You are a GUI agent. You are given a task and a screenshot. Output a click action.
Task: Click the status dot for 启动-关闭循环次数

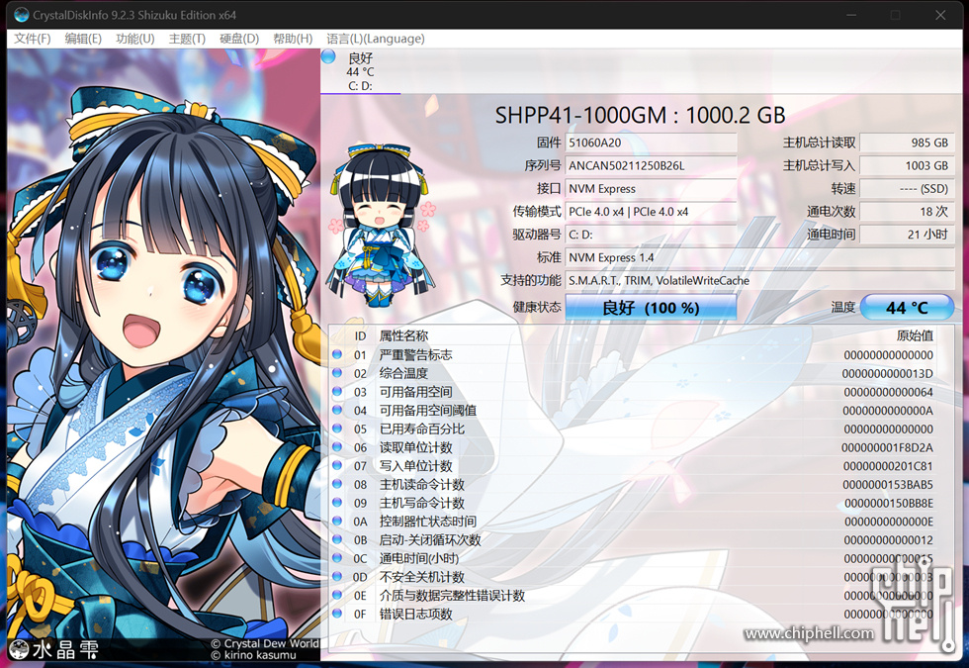pos(337,539)
